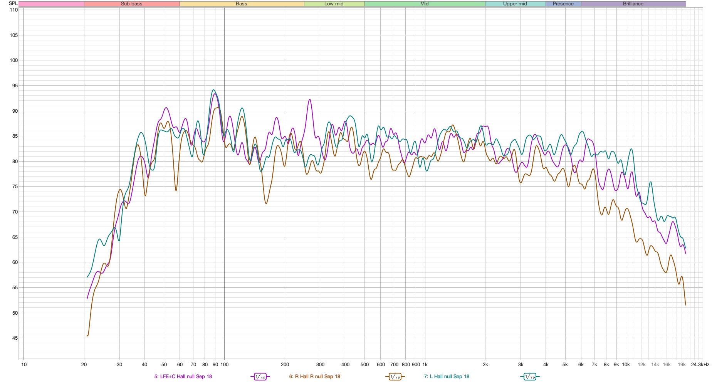Click the Mid frequency band header
The height and width of the screenshot is (382, 712).
[425, 4]
